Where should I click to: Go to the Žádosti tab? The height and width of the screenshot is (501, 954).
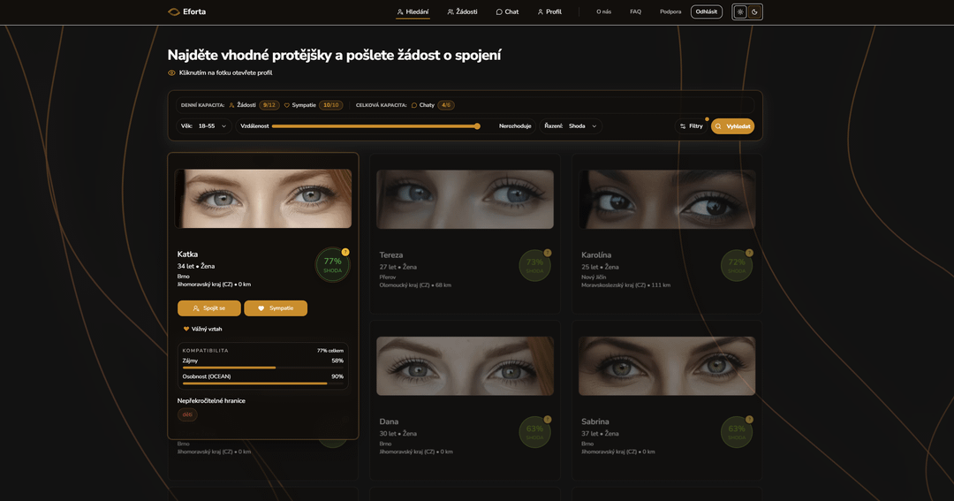tap(462, 11)
